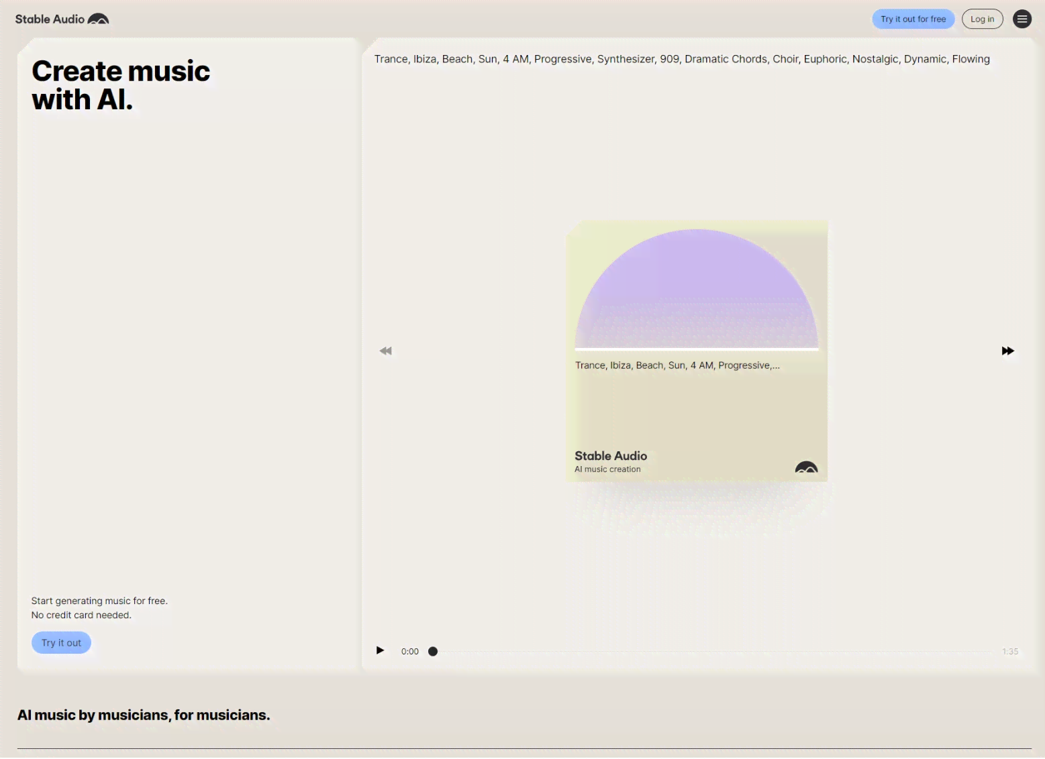Click 'AI music creation' subtitle on card

pyautogui.click(x=607, y=469)
